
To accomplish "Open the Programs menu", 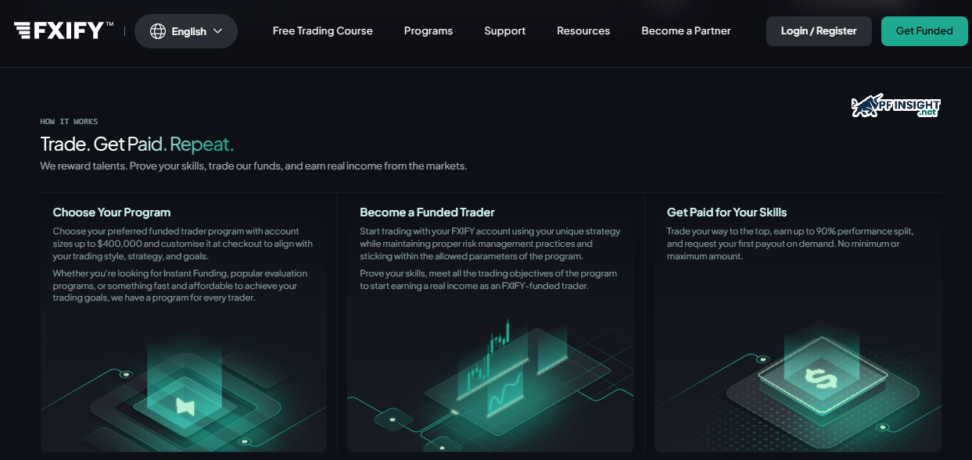I will point(429,31).
